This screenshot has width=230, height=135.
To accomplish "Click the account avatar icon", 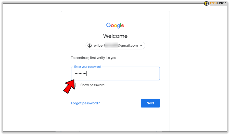I will pos(90,46).
